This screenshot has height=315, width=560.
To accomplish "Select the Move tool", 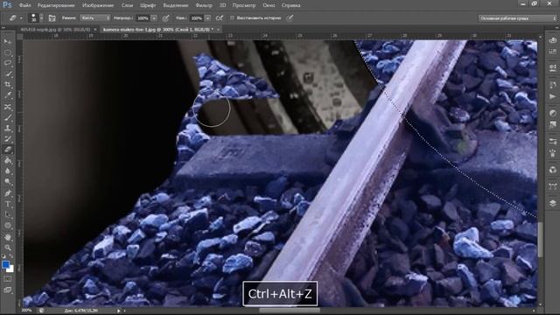I will [8, 42].
